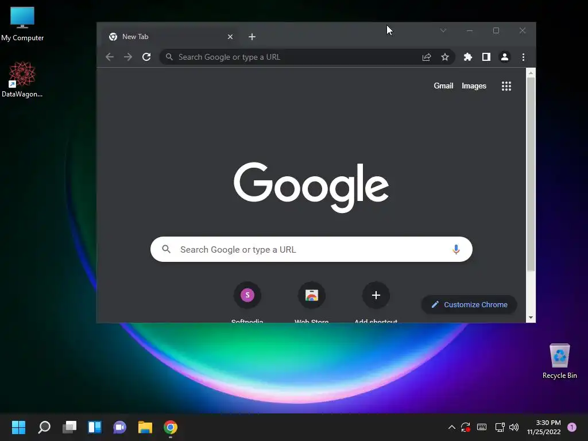Open the notification badge showing 1
588x441 pixels.
tap(572, 427)
